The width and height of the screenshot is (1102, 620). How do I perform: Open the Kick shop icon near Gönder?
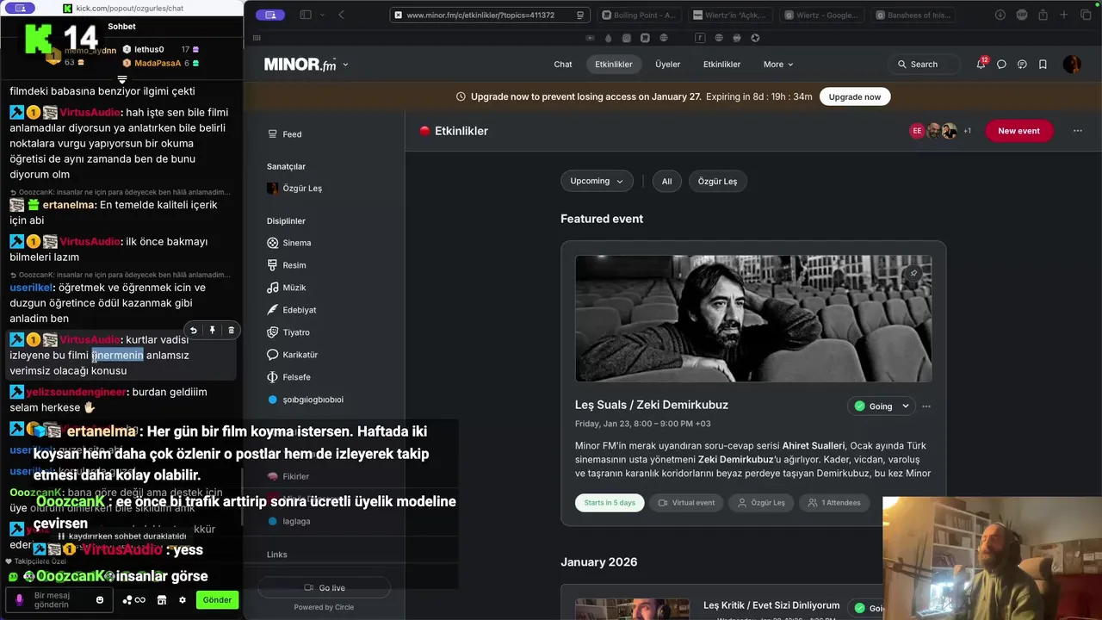162,600
